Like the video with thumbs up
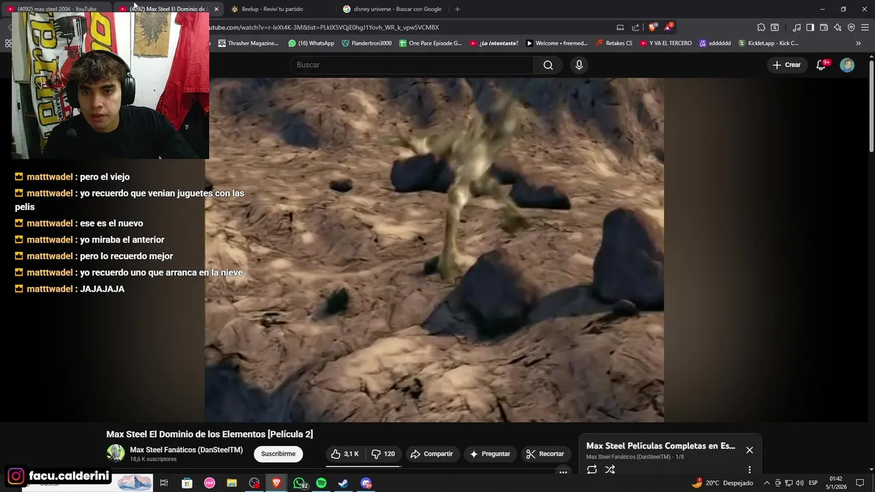Image resolution: width=875 pixels, height=492 pixels. (345, 454)
